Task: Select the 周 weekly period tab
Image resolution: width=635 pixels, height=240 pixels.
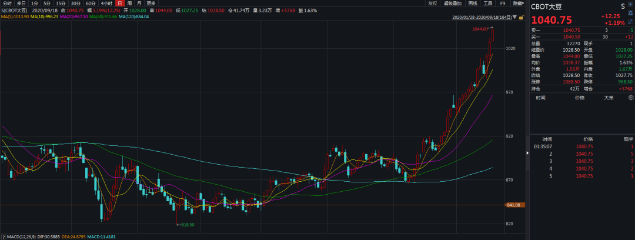Action: tap(129, 4)
